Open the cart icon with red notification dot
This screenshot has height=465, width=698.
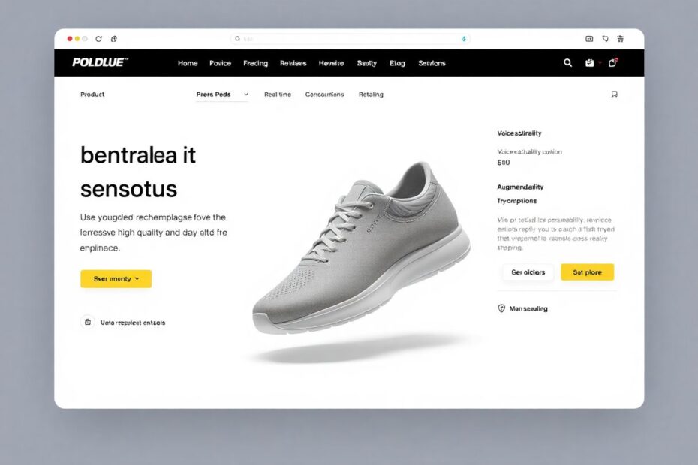[x=613, y=62]
